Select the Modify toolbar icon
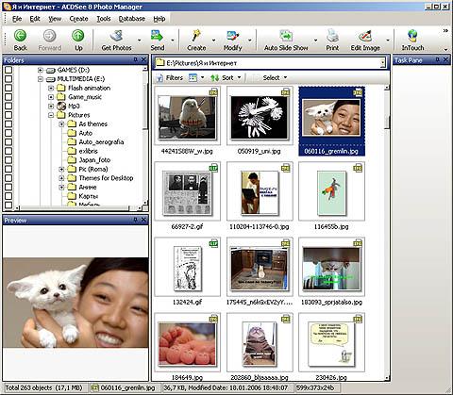 pos(232,36)
